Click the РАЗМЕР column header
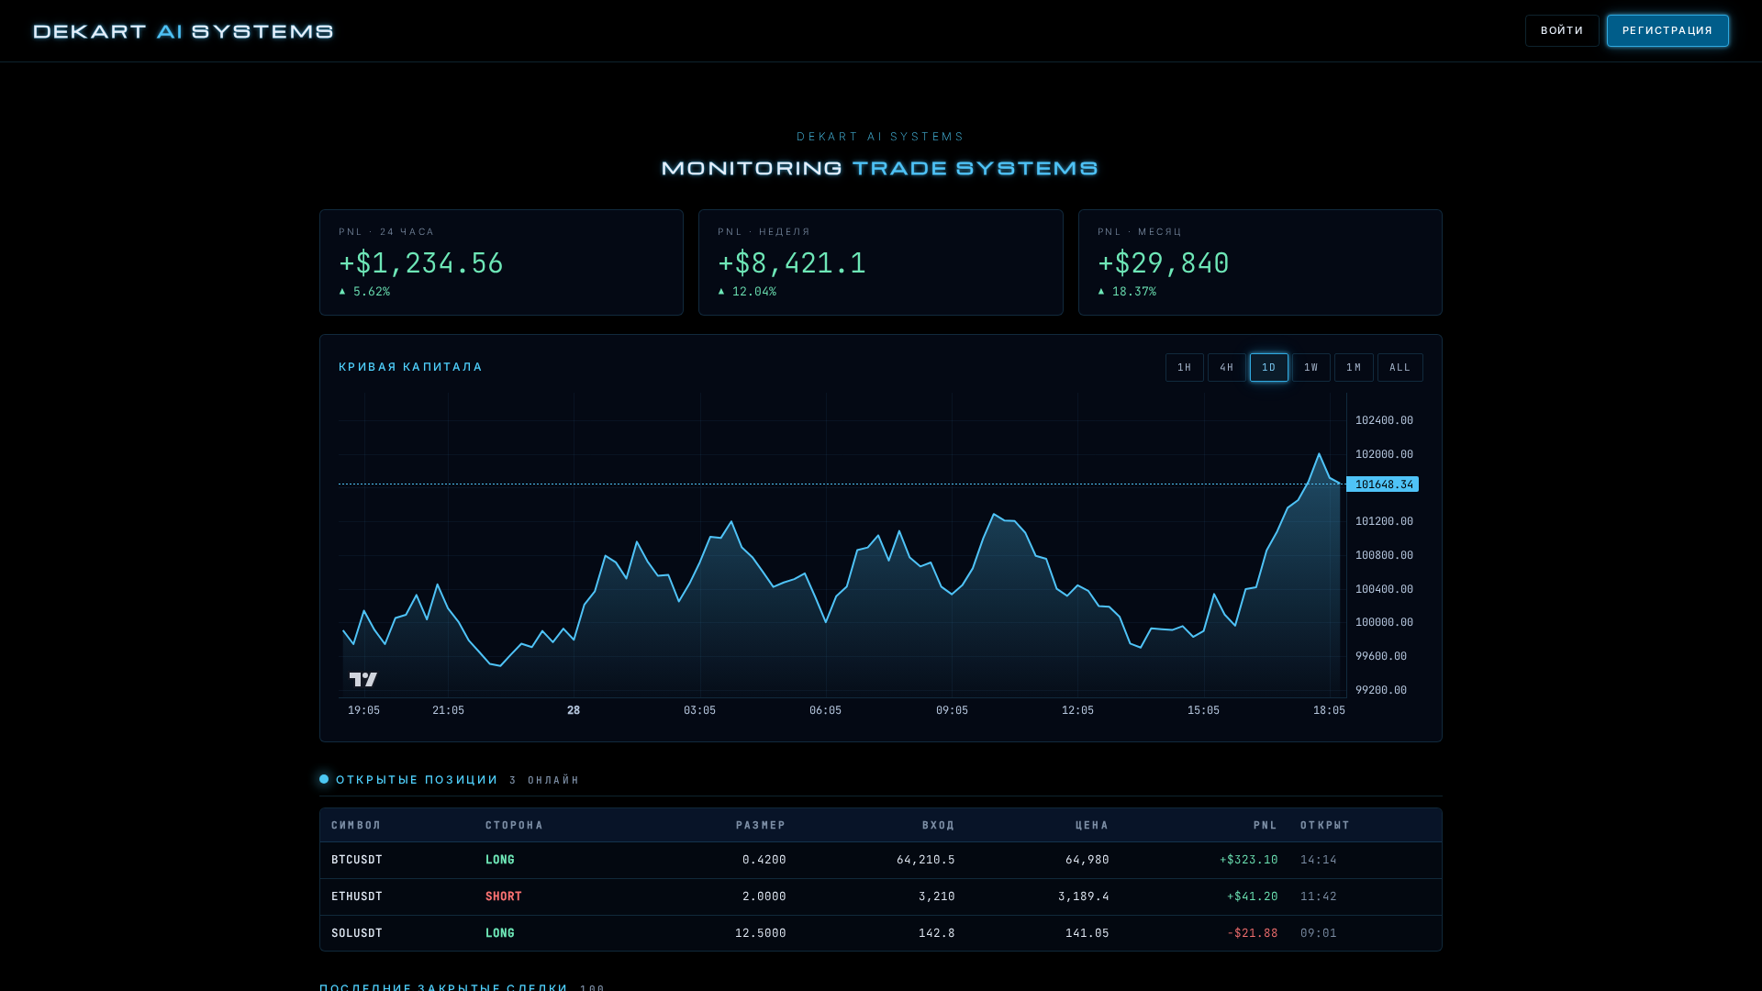The height and width of the screenshot is (991, 1762). coord(761,825)
